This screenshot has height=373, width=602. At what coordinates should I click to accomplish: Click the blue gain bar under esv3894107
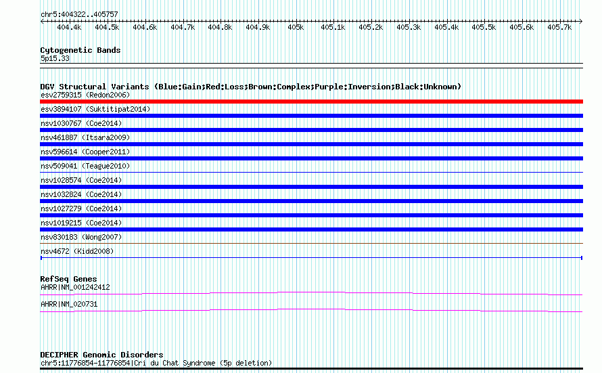coord(311,116)
